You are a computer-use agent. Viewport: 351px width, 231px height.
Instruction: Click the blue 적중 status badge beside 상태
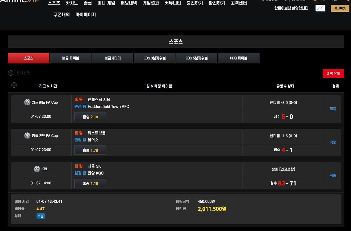coord(41,216)
